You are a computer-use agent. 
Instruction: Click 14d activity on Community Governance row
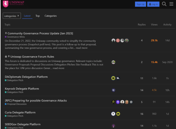tap(167, 41)
